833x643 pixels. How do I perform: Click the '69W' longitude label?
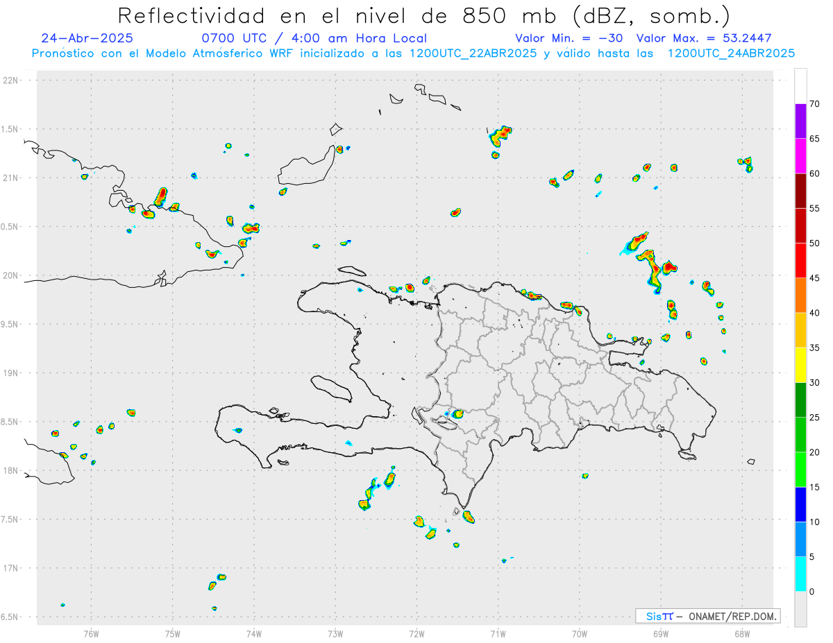[661, 633]
